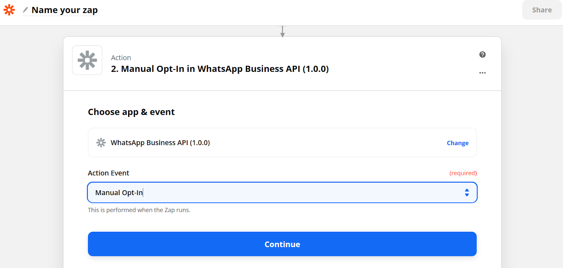
Task: Open the Zapier home logo
Action: 9,10
